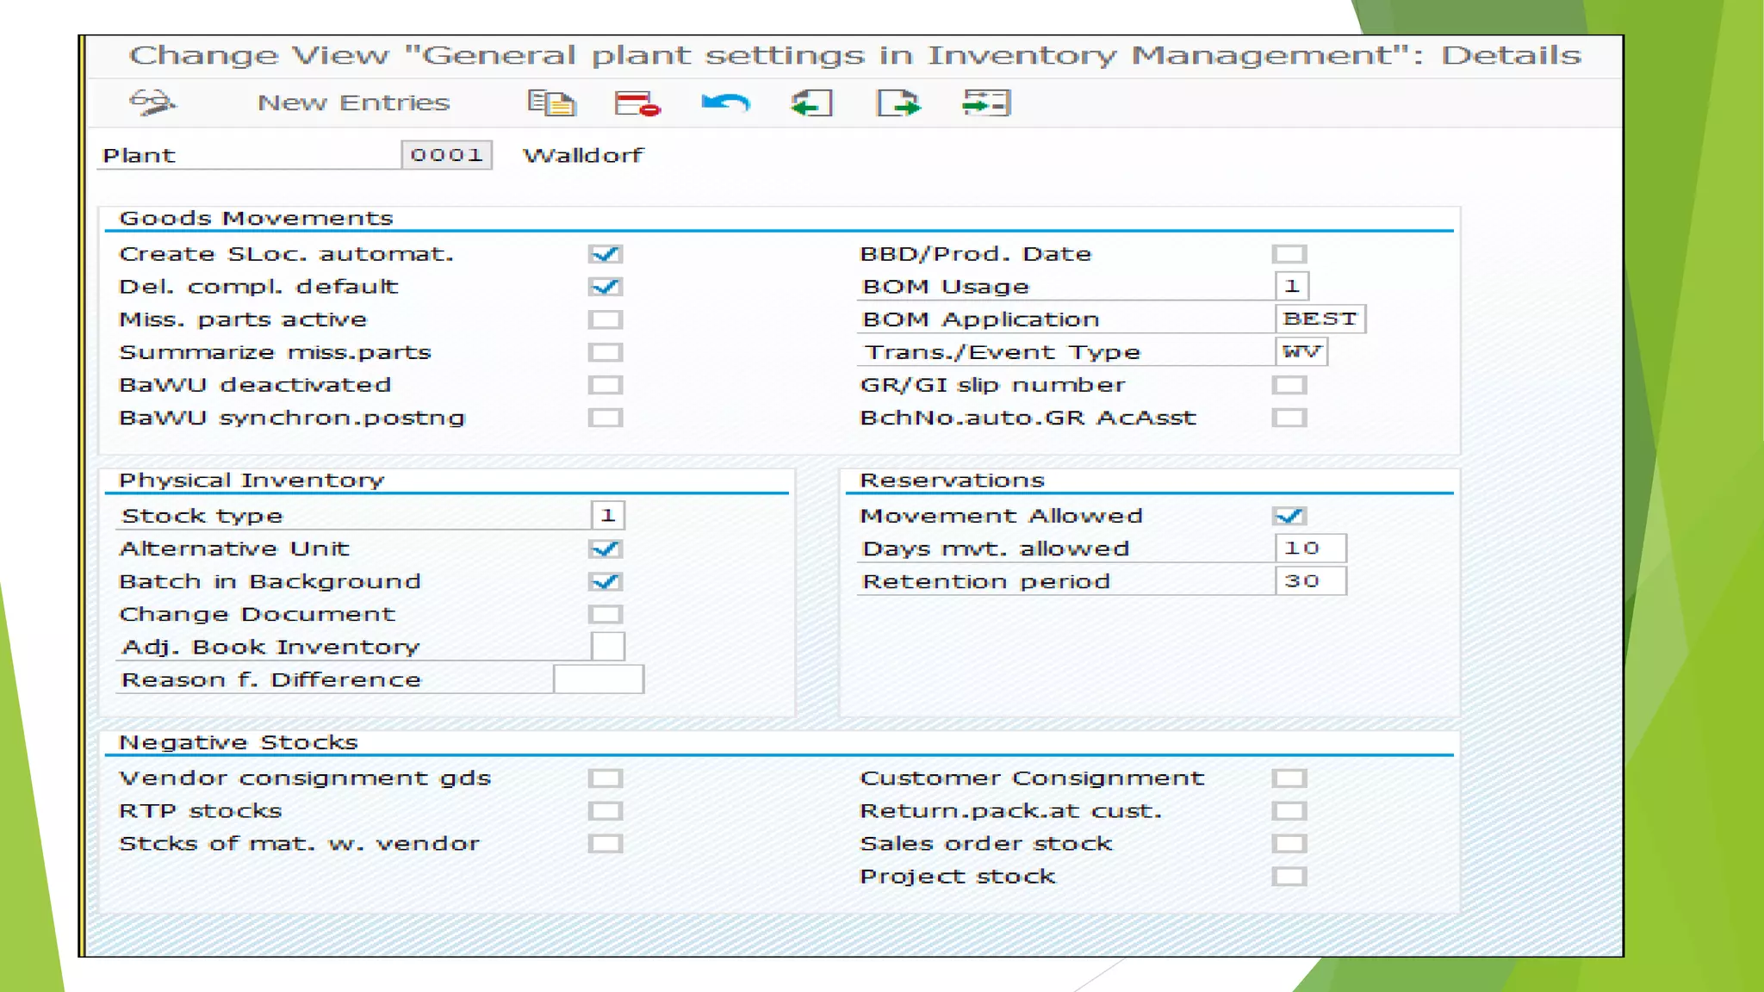
Task: Toggle the Movement Allowed checkbox
Action: click(1289, 516)
